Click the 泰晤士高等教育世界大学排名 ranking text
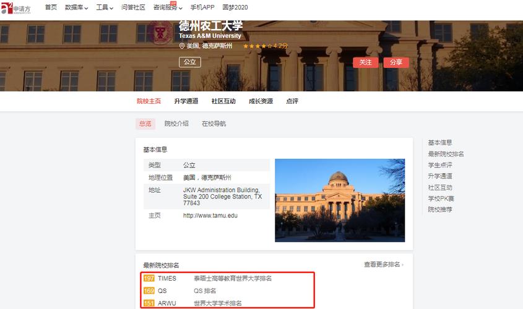 (x=233, y=278)
